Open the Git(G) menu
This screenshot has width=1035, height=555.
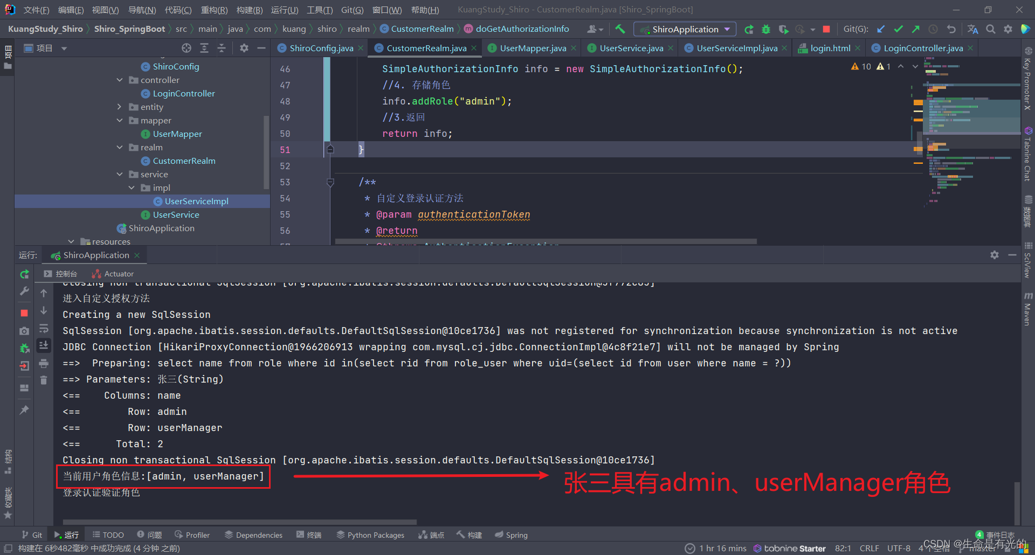(x=352, y=10)
